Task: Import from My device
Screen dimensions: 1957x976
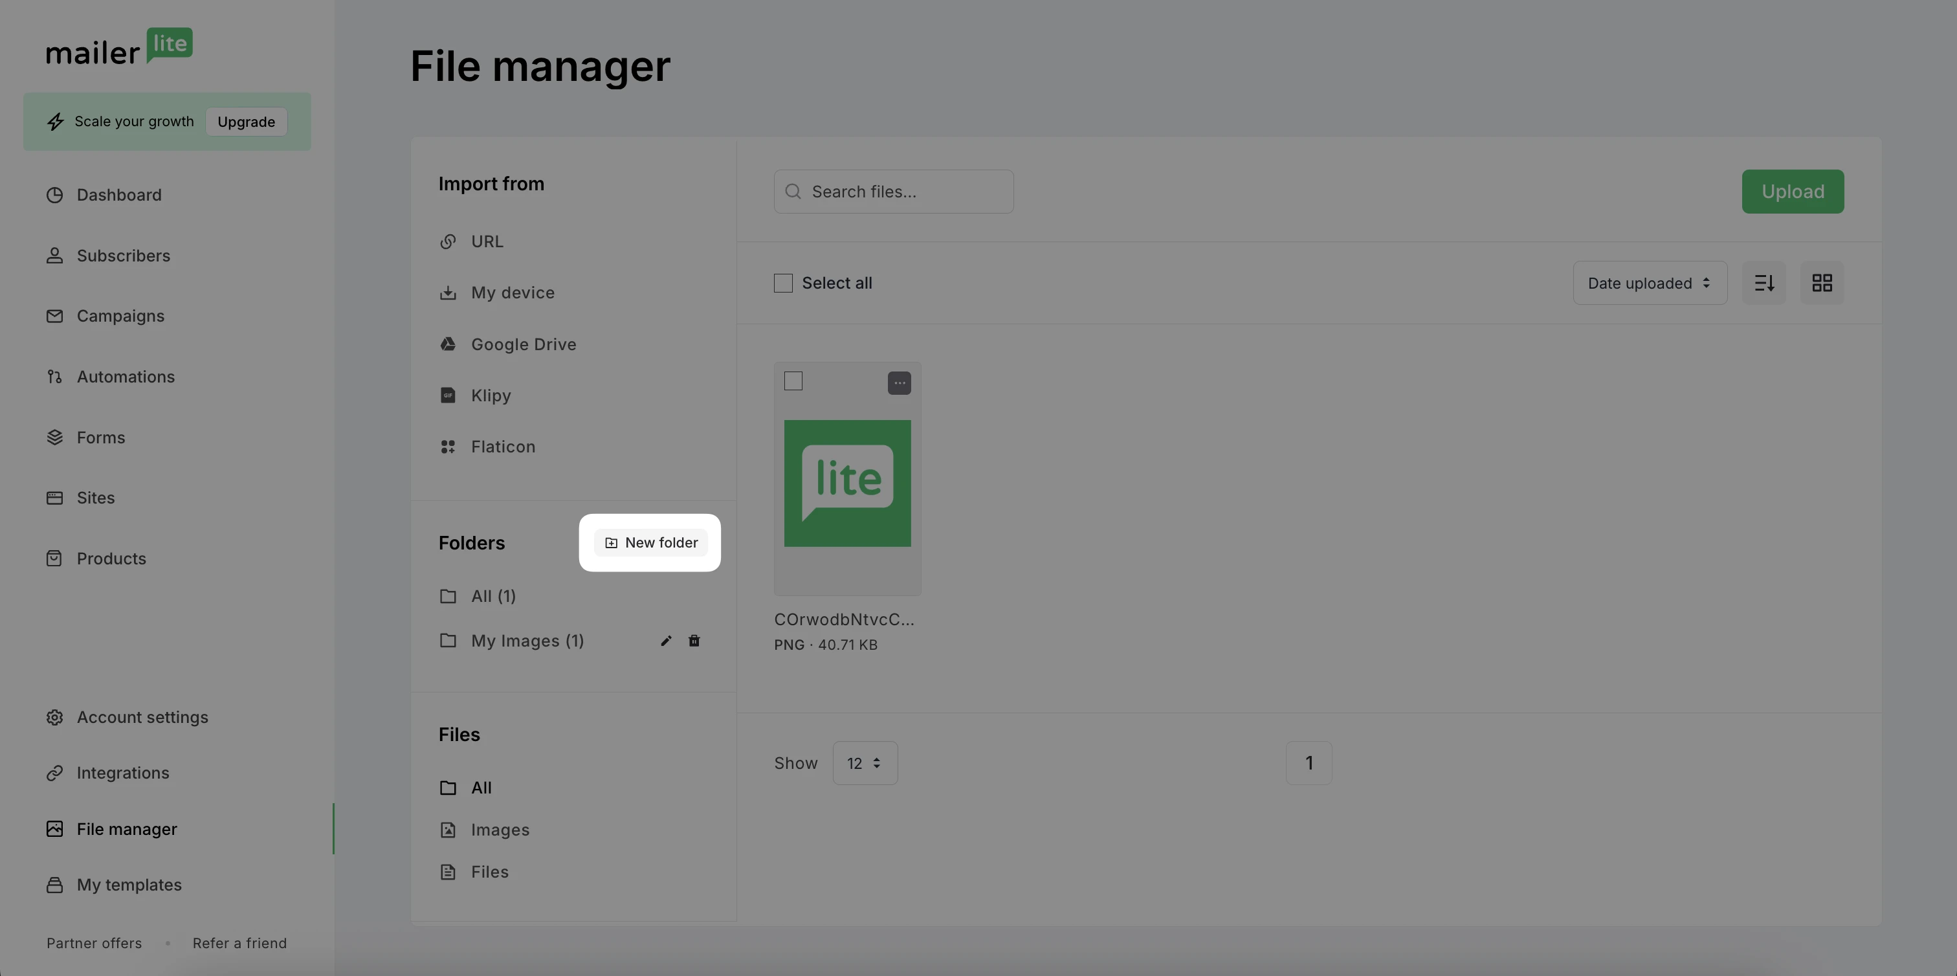Action: click(513, 293)
